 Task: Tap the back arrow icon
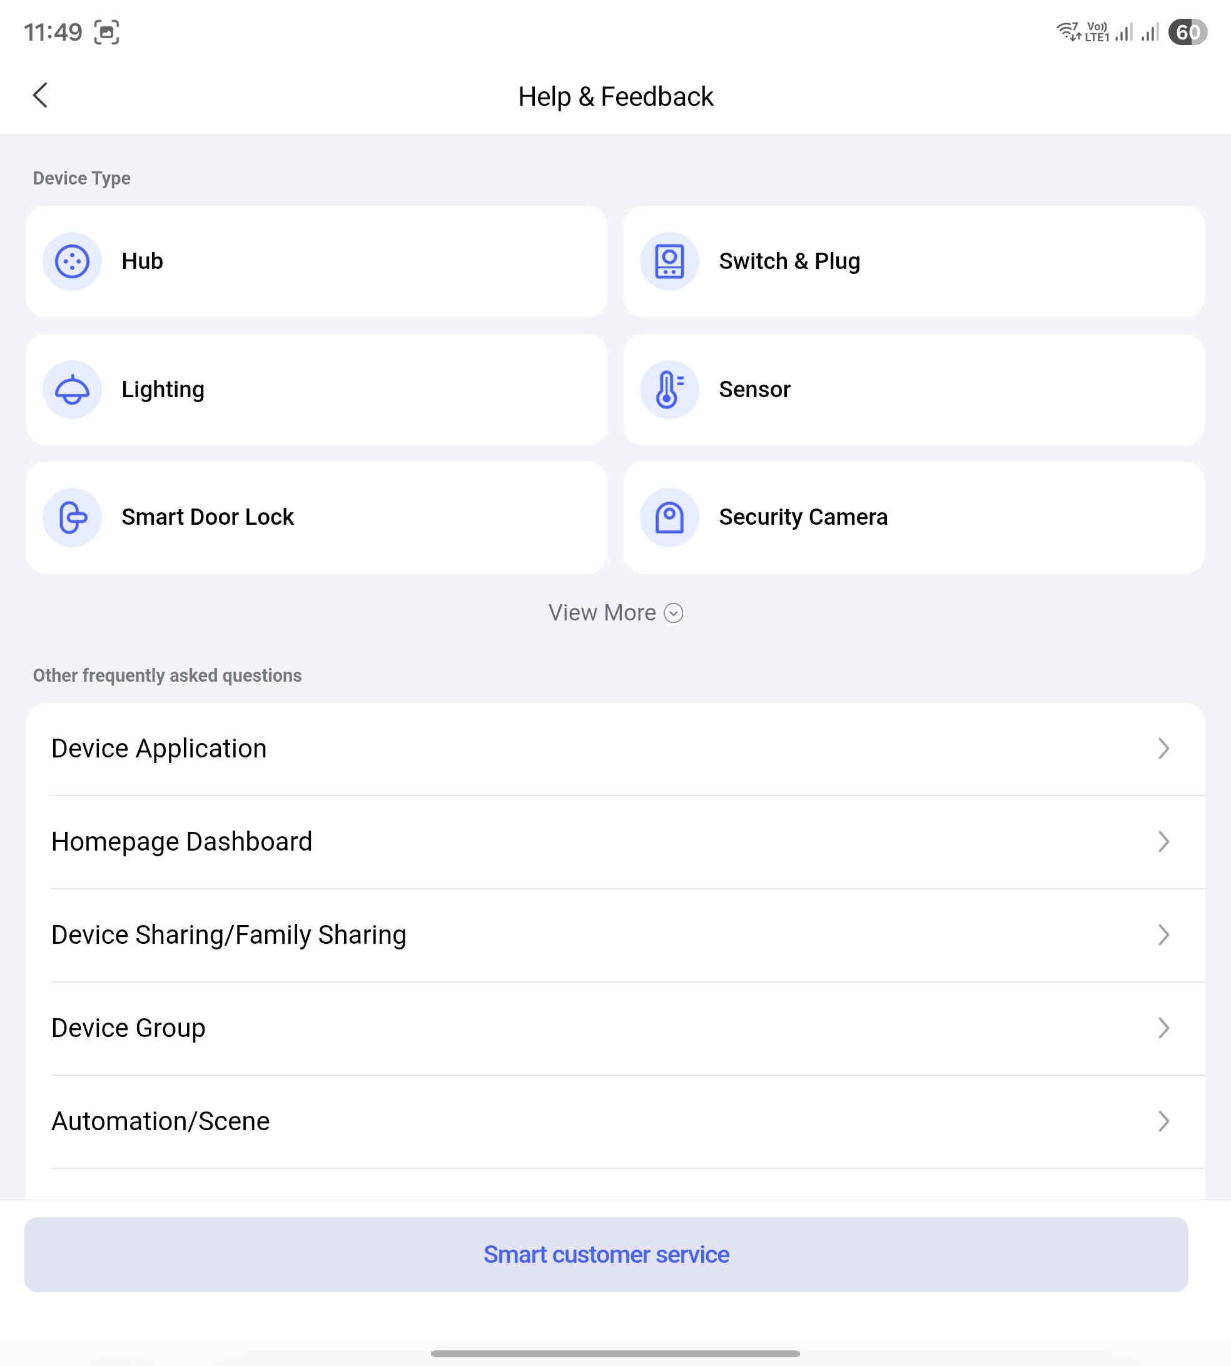coord(41,95)
